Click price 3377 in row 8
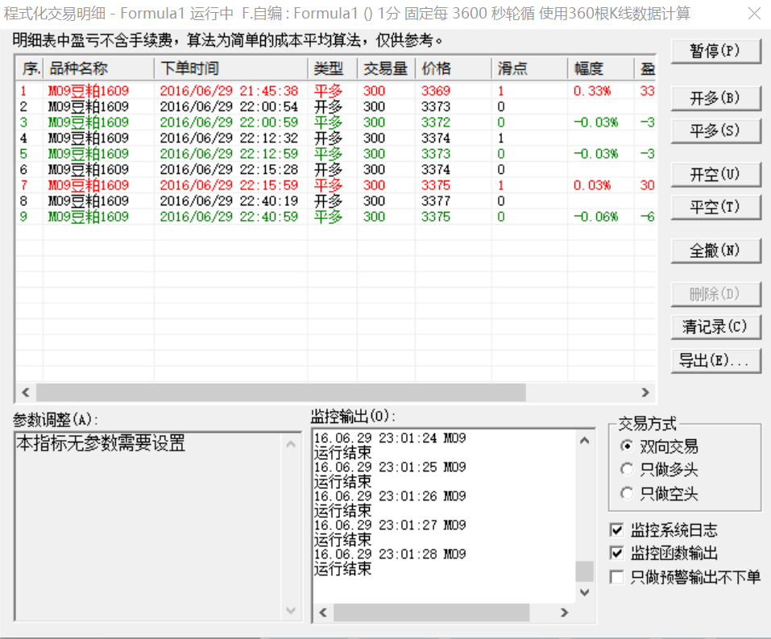 [x=436, y=201]
